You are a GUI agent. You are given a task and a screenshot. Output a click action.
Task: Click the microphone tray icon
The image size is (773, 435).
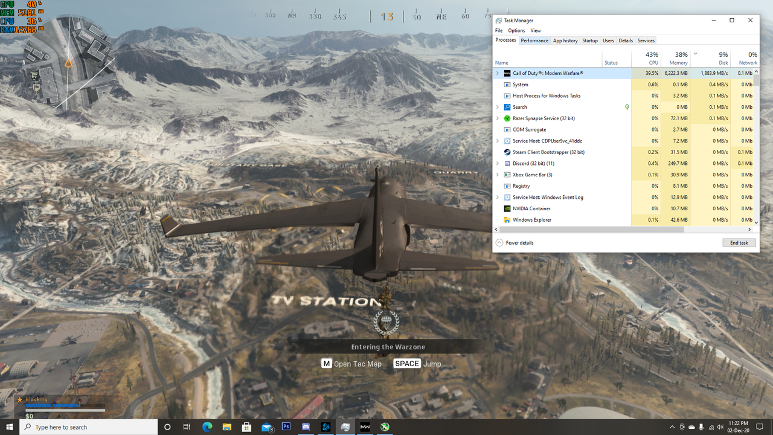(701, 427)
